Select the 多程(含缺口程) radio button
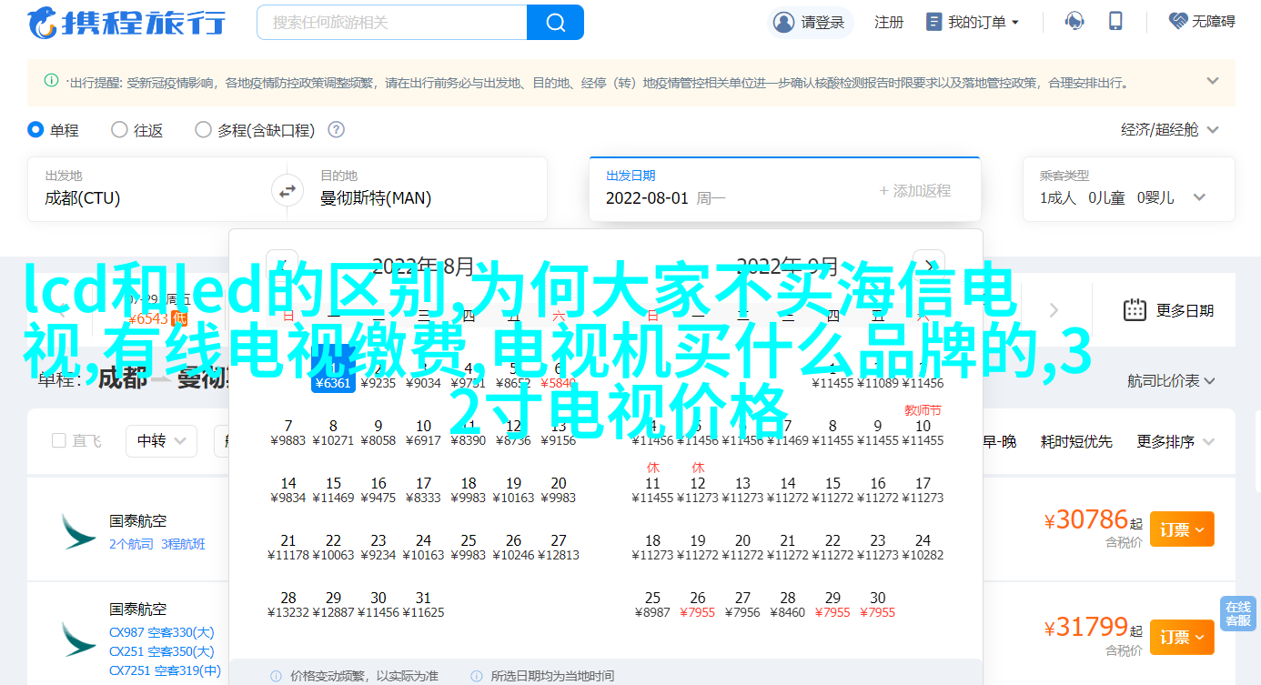Image resolution: width=1261 pixels, height=685 pixels. (203, 130)
